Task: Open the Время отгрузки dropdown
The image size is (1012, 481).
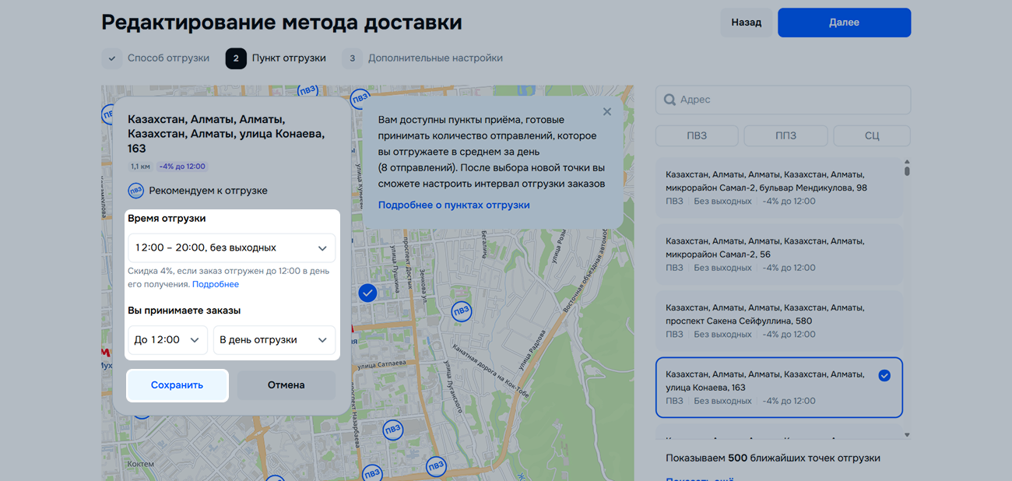Action: (231, 248)
